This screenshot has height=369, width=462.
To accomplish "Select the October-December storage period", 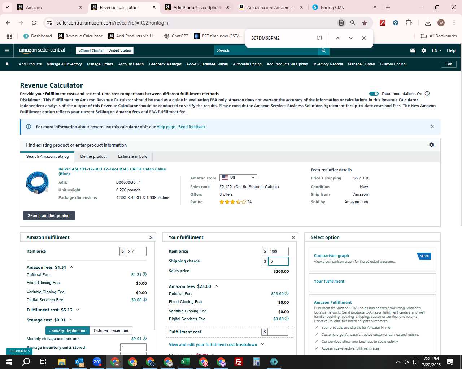I will pyautogui.click(x=111, y=330).
